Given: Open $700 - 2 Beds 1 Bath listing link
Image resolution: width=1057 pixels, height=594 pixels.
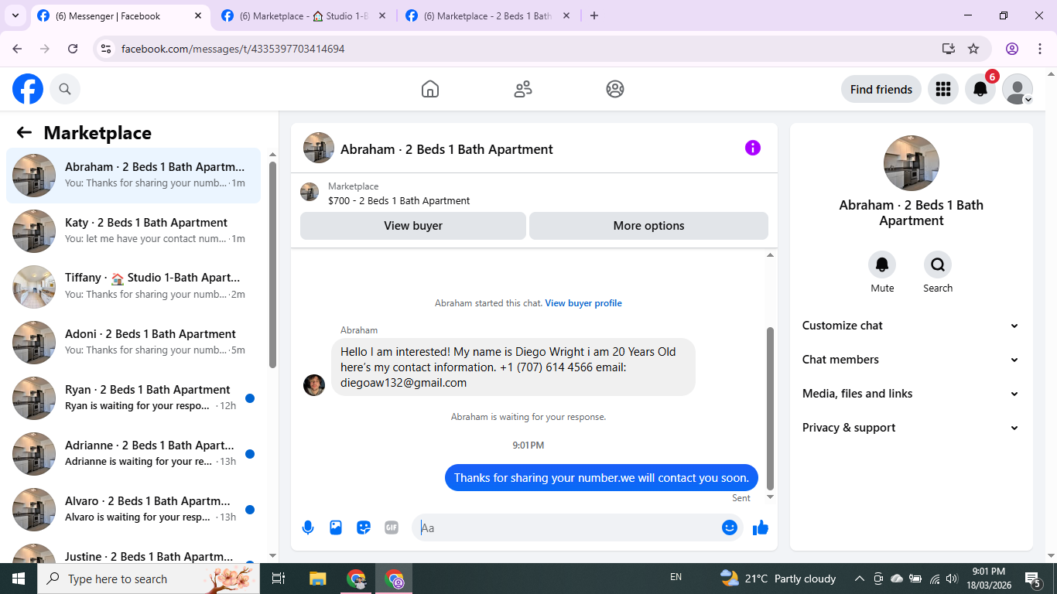Looking at the screenshot, I should (399, 200).
